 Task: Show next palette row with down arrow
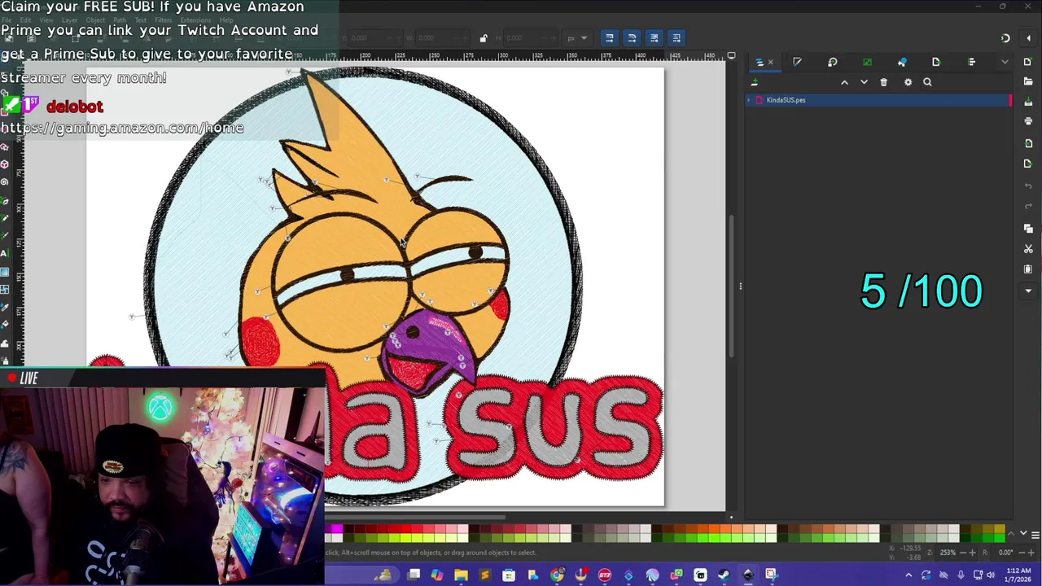tap(1023, 533)
